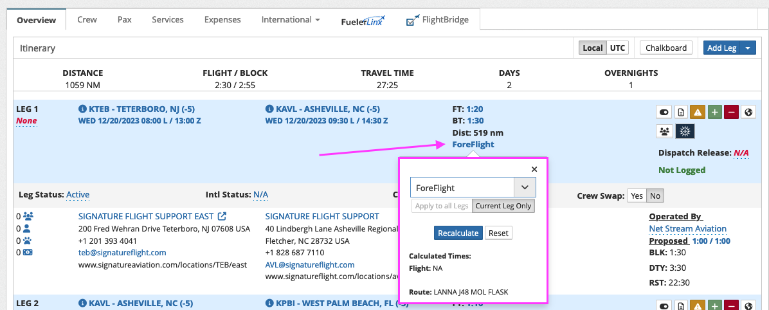Select Apply to all Legs option
Screen dimensions: 769x310
[x=442, y=206]
